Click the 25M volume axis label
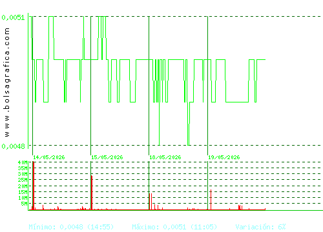 coord(23,180)
